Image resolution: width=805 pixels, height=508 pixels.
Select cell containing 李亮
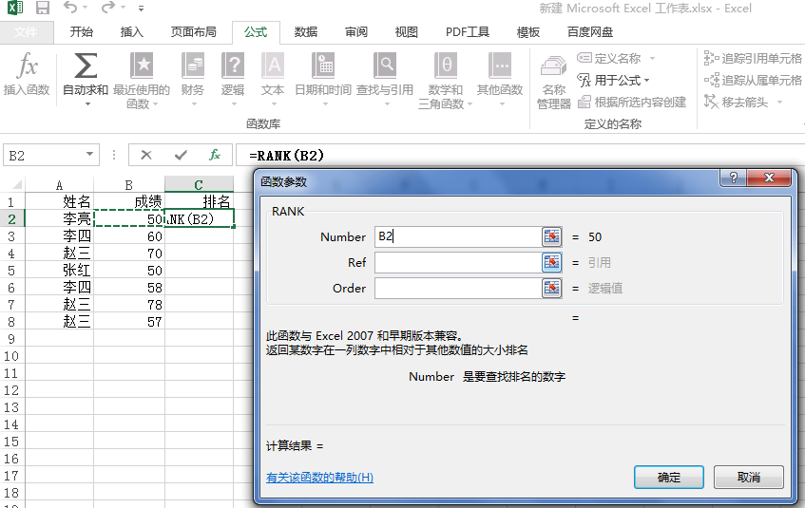(x=59, y=219)
